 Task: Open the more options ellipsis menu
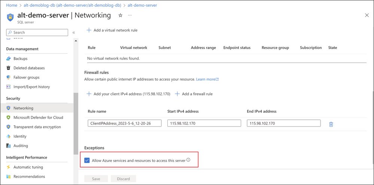[130, 15]
